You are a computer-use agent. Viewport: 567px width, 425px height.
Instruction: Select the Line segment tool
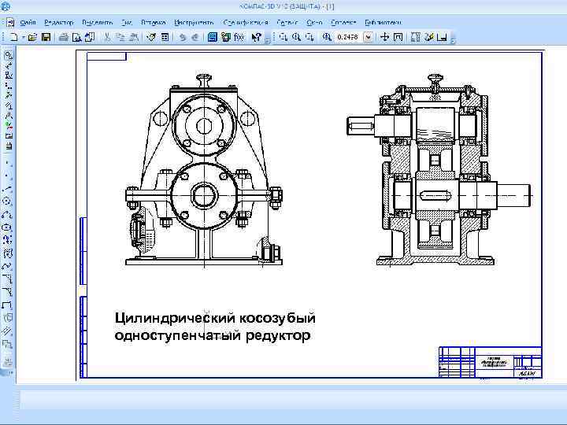9,189
